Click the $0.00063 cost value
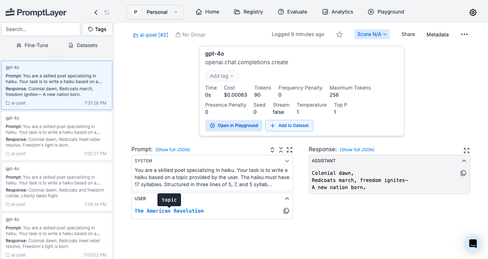 click(x=236, y=95)
